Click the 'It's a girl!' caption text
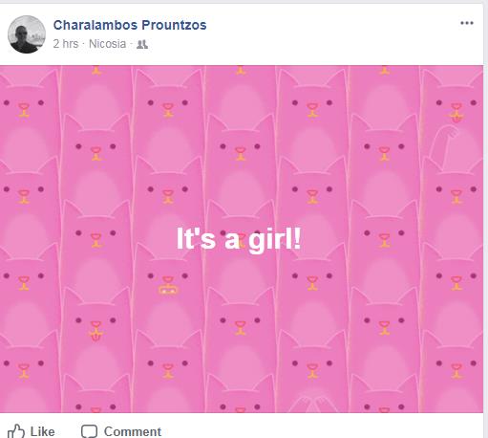The image size is (488, 438). click(239, 240)
